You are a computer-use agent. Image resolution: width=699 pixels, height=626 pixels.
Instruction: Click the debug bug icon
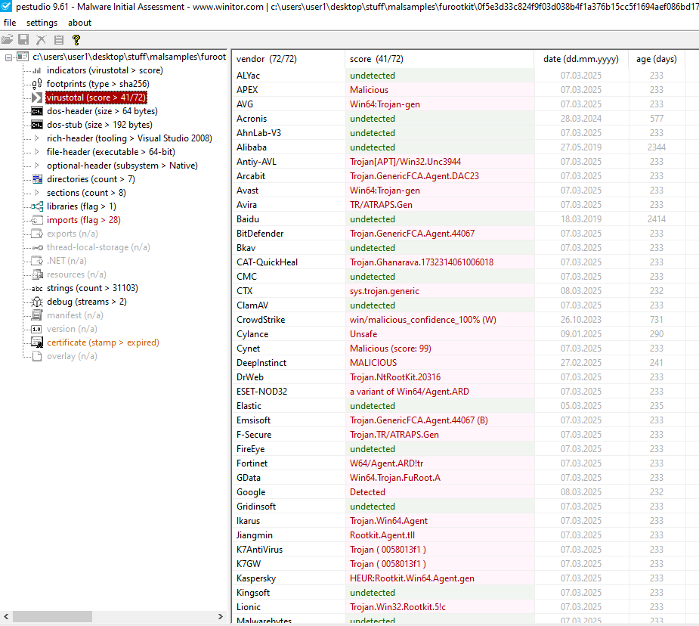pos(37,302)
